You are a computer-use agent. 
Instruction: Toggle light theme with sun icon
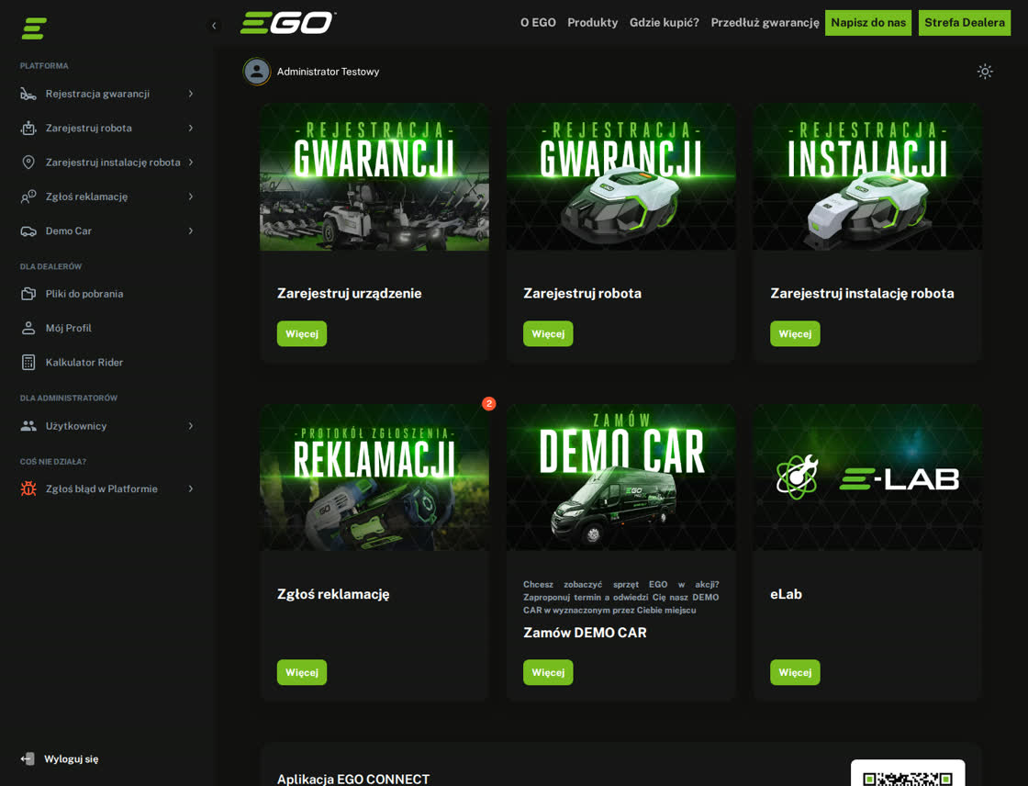985,71
